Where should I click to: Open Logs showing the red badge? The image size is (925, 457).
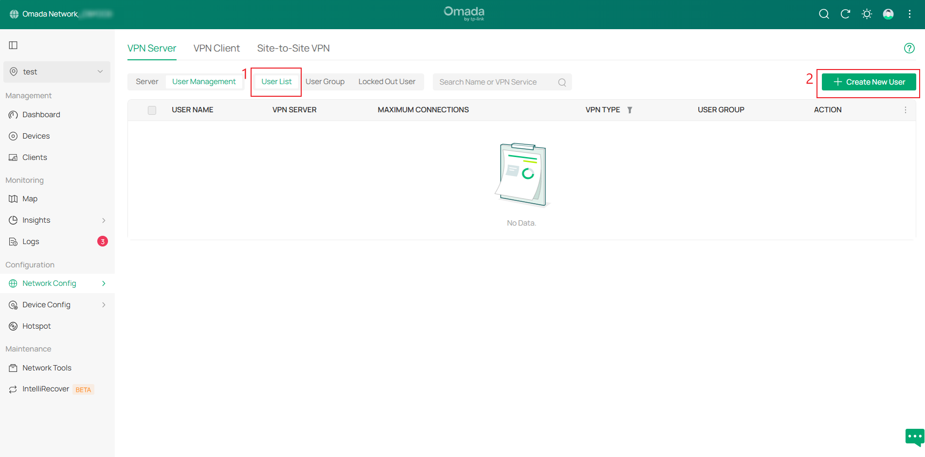point(31,241)
